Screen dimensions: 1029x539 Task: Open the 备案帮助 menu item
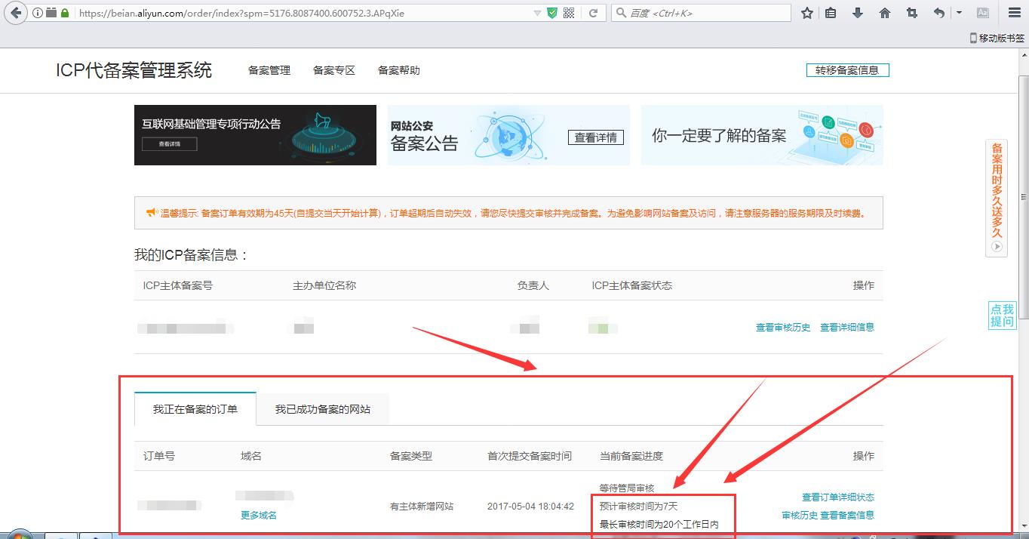[x=398, y=70]
